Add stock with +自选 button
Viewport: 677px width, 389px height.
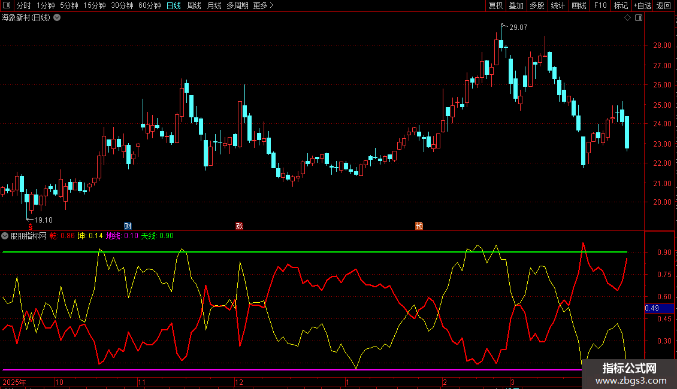[x=642, y=5]
